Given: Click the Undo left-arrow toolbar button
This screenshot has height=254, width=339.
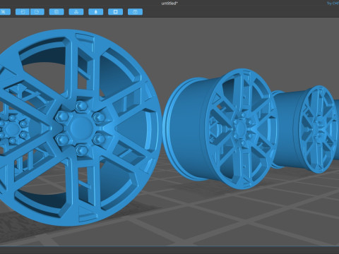Looking at the screenshot, I should pyautogui.click(x=23, y=12).
